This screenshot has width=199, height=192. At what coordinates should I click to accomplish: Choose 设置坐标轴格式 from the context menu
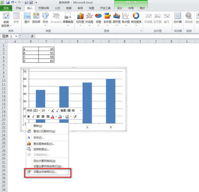click(x=45, y=172)
